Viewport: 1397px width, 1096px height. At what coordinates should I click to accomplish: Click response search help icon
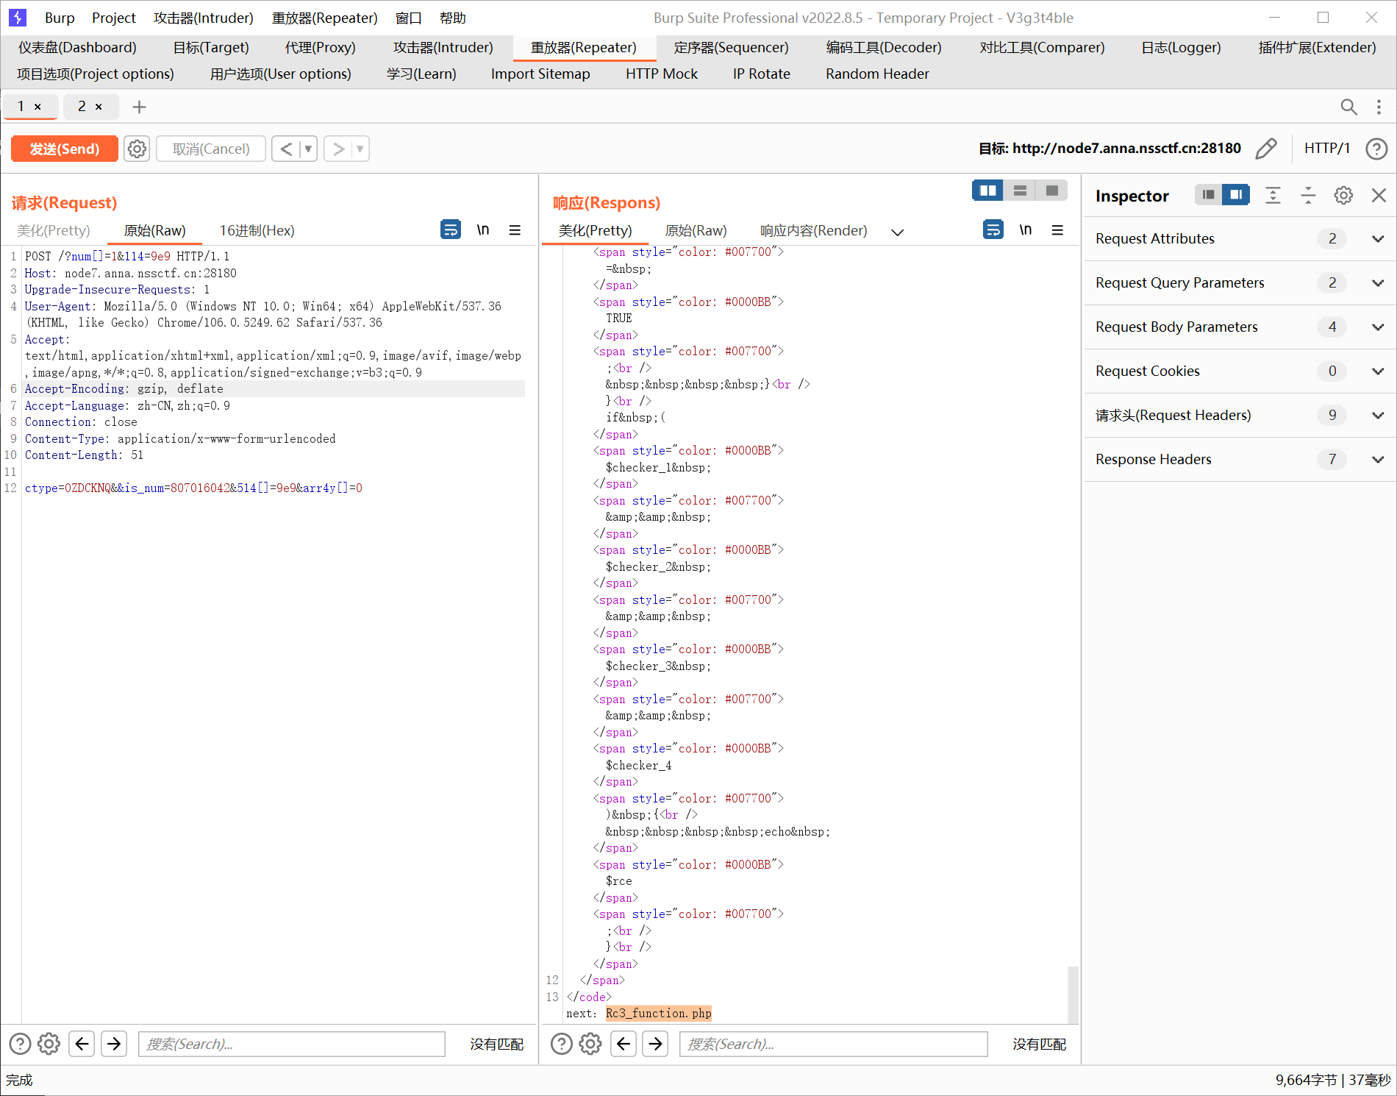562,1044
